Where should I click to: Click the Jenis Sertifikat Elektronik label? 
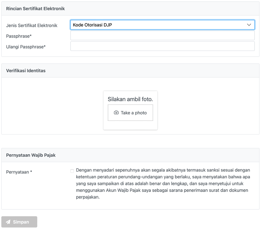[x=32, y=25]
